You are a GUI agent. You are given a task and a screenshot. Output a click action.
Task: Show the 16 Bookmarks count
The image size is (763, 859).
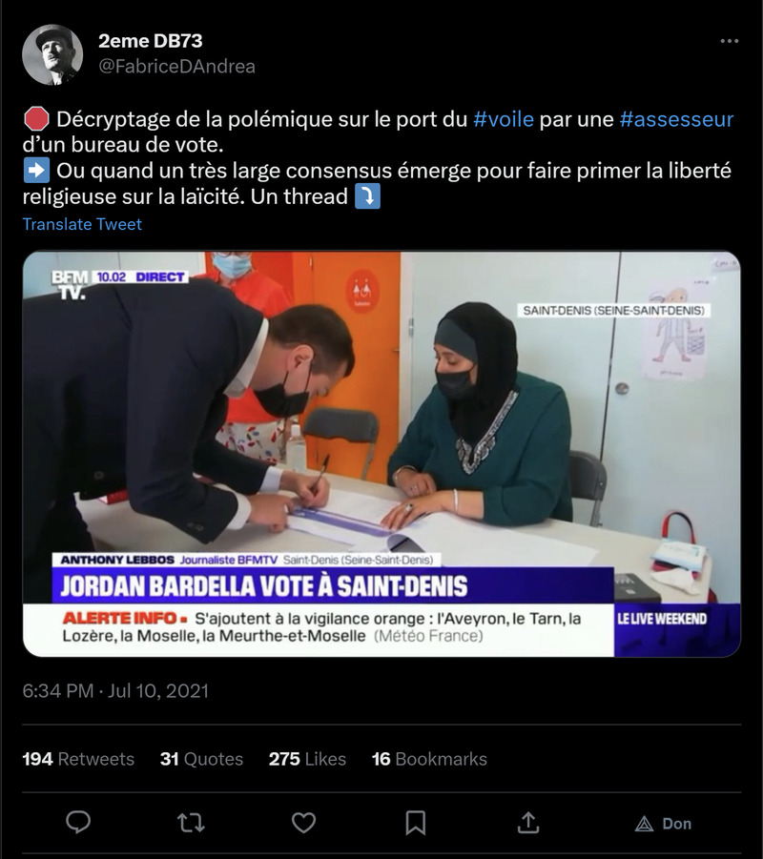429,759
